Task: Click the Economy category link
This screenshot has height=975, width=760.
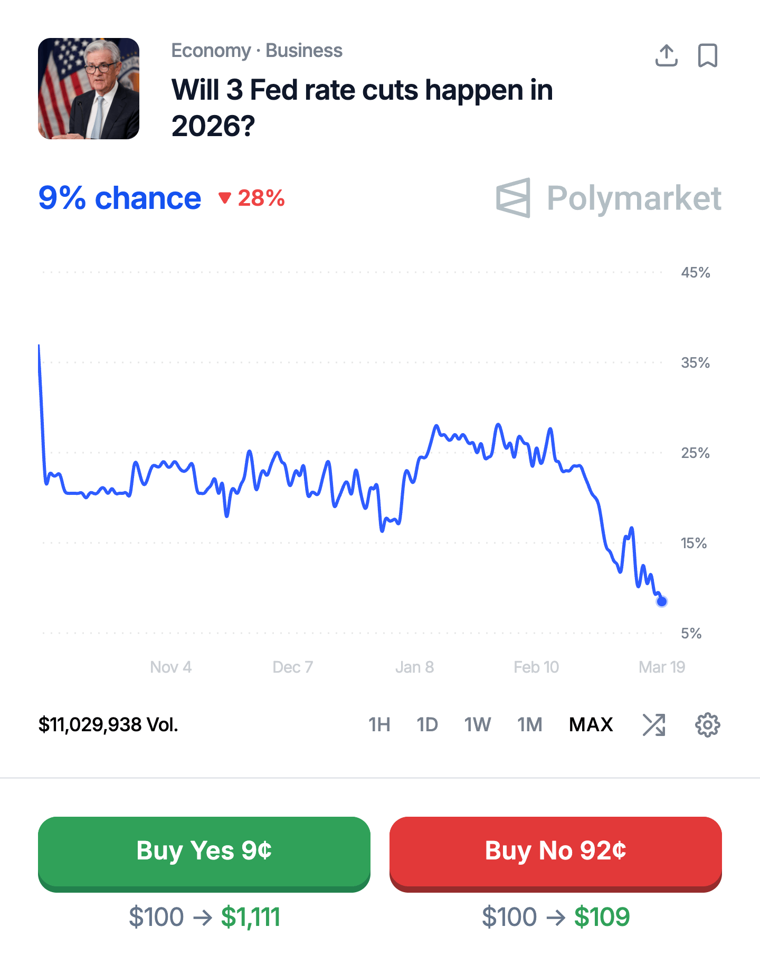Action: [x=211, y=51]
